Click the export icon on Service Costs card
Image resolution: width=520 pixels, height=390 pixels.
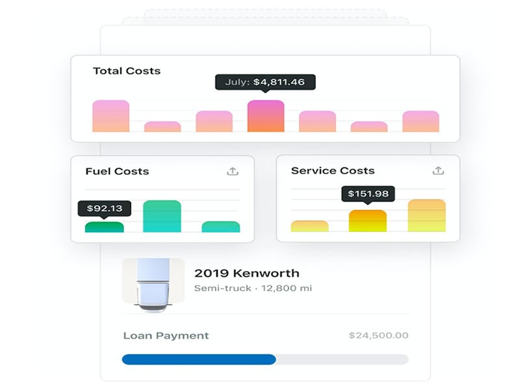point(439,170)
